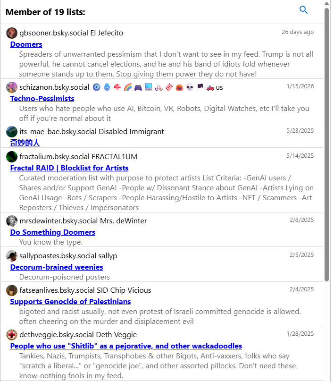The width and height of the screenshot is (334, 382).
Task: Click the gbsooner.bsky.social El Jefecito handle
Action: 71,33
